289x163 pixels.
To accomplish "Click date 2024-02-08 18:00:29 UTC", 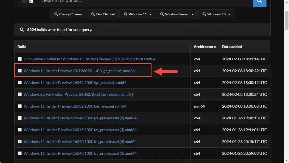I will (x=244, y=71).
